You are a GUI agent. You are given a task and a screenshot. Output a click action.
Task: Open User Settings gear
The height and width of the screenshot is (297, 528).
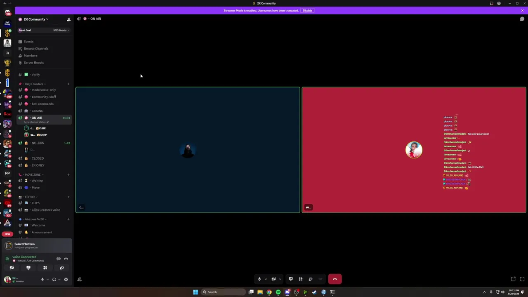point(66,279)
